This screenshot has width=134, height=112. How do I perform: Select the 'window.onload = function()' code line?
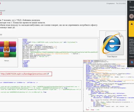(x=34, y=45)
